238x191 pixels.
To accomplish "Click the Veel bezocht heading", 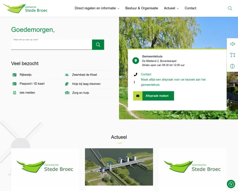I will [25, 63].
